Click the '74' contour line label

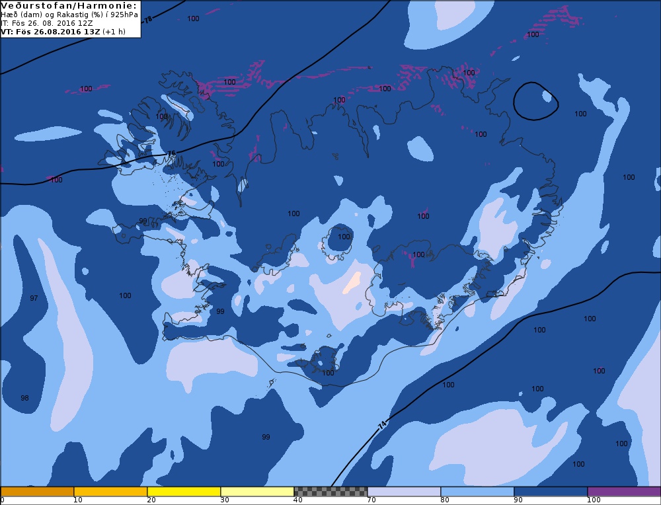pos(382,425)
